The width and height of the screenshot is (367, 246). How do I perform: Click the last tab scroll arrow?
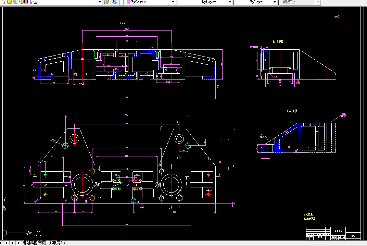click(19, 243)
